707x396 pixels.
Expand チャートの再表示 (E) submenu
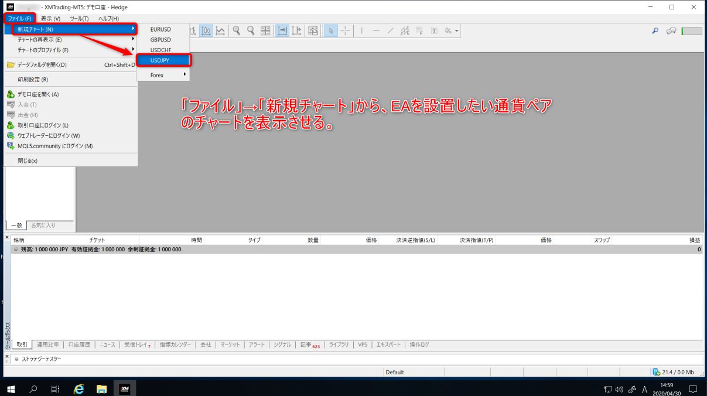(x=70, y=40)
